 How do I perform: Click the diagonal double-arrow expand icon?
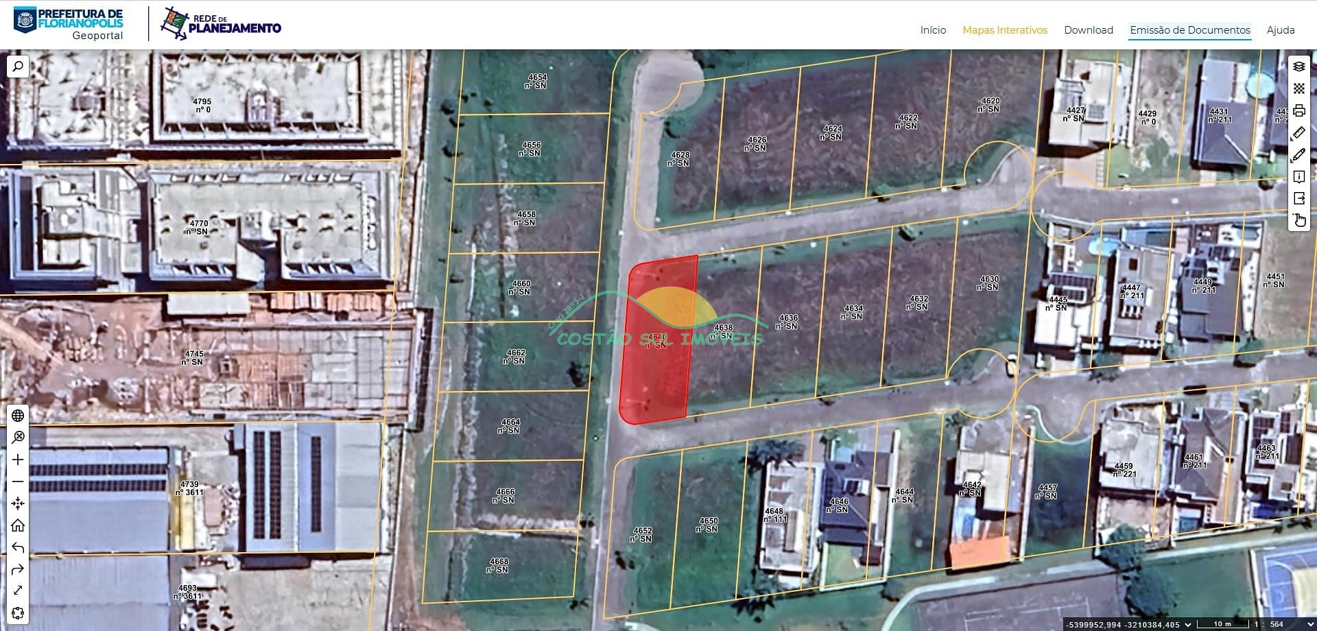tap(18, 591)
